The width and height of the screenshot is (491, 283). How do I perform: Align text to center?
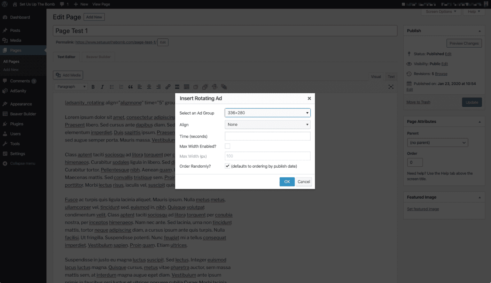pyautogui.click(x=149, y=87)
